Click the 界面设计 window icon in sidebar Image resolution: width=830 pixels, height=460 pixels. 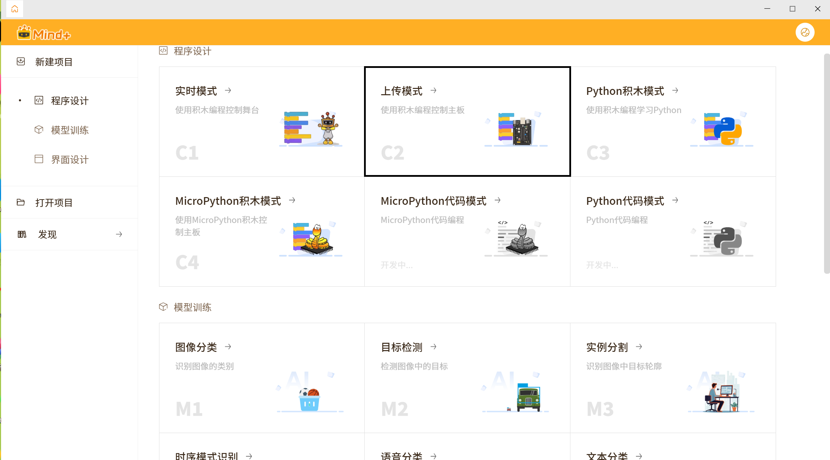39,159
